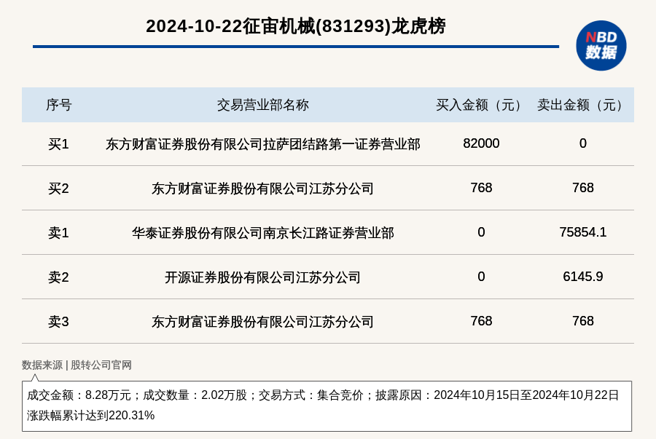The height and width of the screenshot is (439, 656).
Task: Click the 序号 column header
Action: coord(58,105)
